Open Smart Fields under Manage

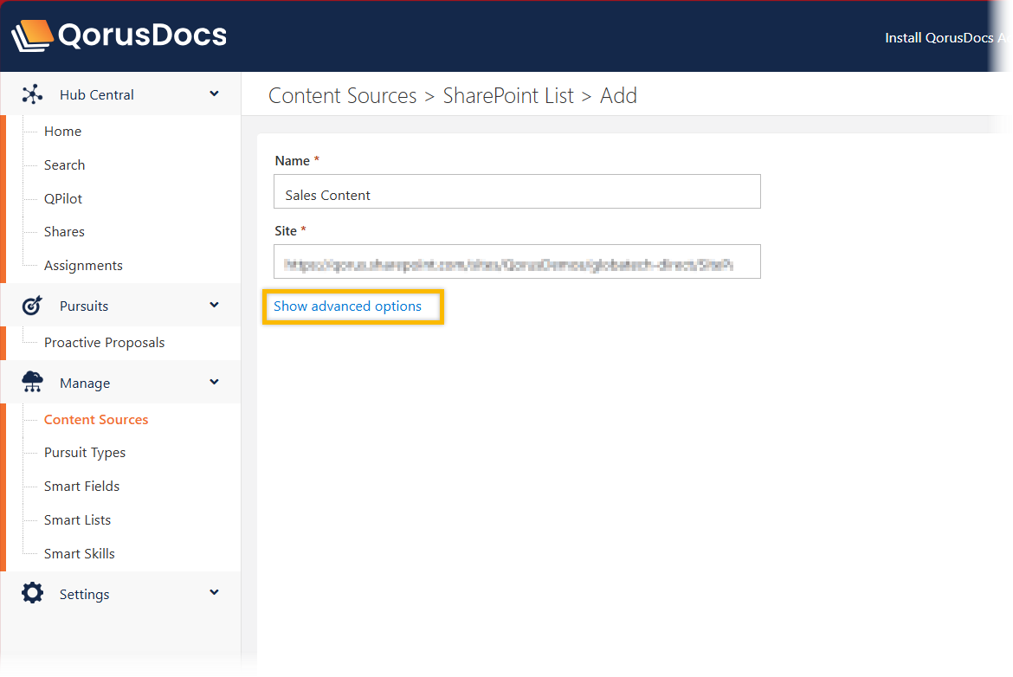tap(81, 487)
